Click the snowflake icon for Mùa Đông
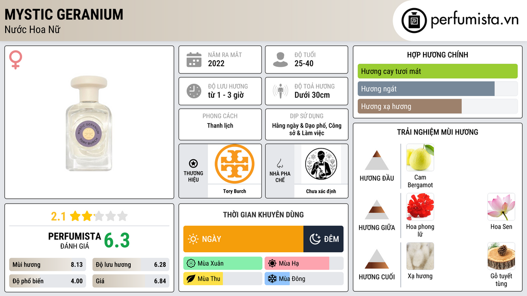 272,279
